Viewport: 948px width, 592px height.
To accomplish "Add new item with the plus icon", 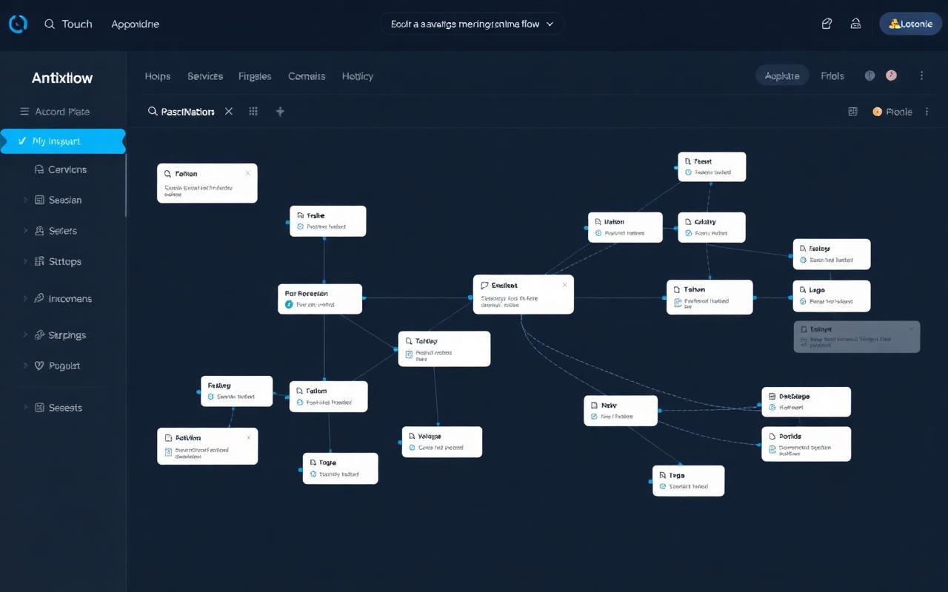I will (x=280, y=111).
